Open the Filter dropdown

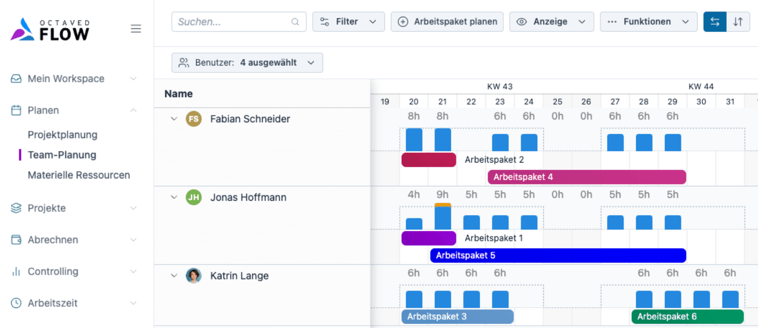pos(349,21)
